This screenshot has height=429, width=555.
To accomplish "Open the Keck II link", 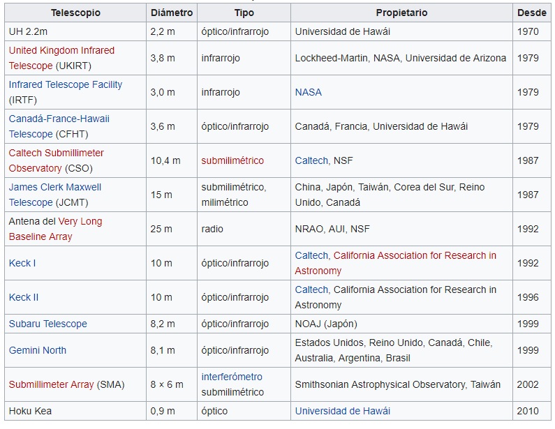I will pos(24,297).
